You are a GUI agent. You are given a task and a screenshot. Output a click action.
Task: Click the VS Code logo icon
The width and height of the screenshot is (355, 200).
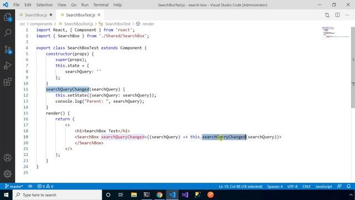(6, 4)
